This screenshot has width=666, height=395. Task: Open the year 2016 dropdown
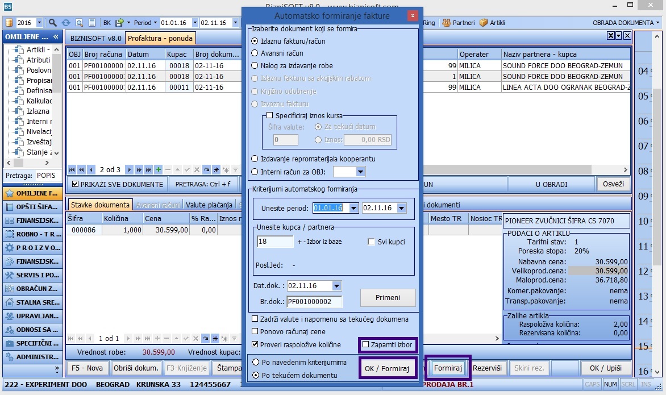(39, 23)
